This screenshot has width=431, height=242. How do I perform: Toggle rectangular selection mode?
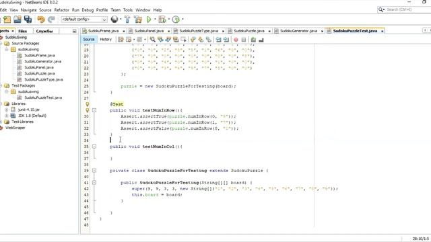[183, 40]
